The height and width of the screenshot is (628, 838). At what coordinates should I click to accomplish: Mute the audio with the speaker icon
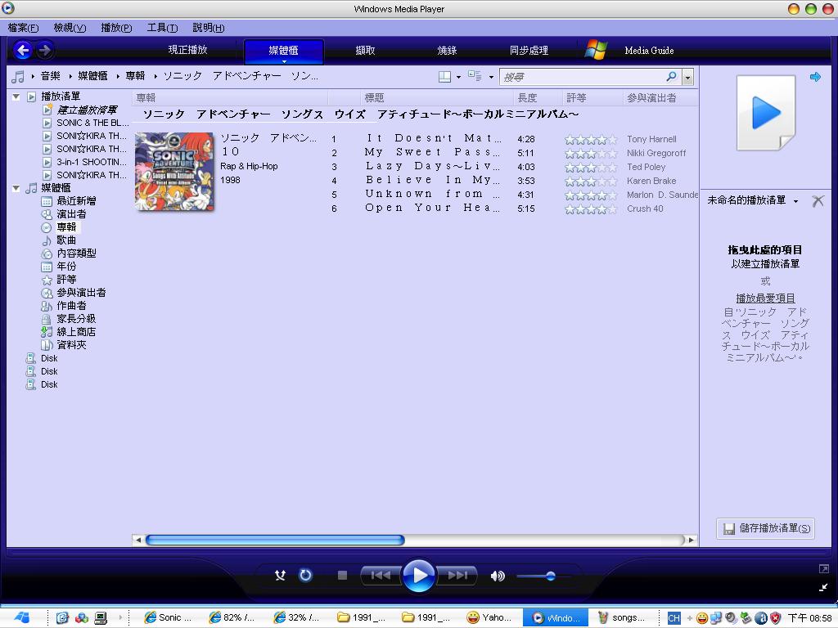(x=498, y=575)
